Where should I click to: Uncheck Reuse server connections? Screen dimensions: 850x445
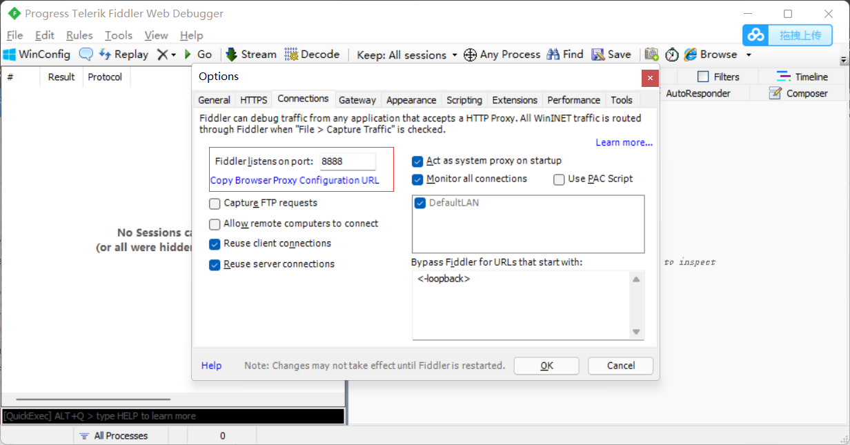[215, 264]
